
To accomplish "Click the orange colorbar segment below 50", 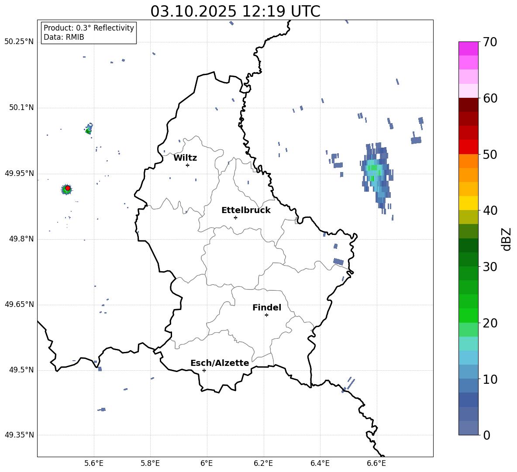I will coord(468,161).
